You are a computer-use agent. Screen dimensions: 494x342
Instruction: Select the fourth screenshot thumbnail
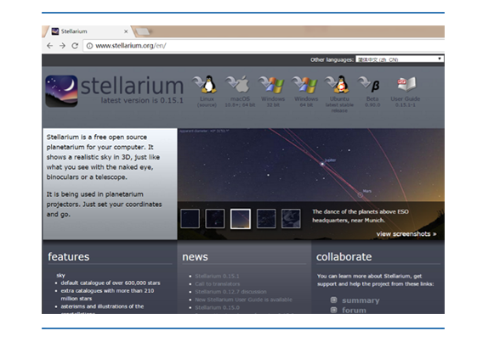point(266,218)
